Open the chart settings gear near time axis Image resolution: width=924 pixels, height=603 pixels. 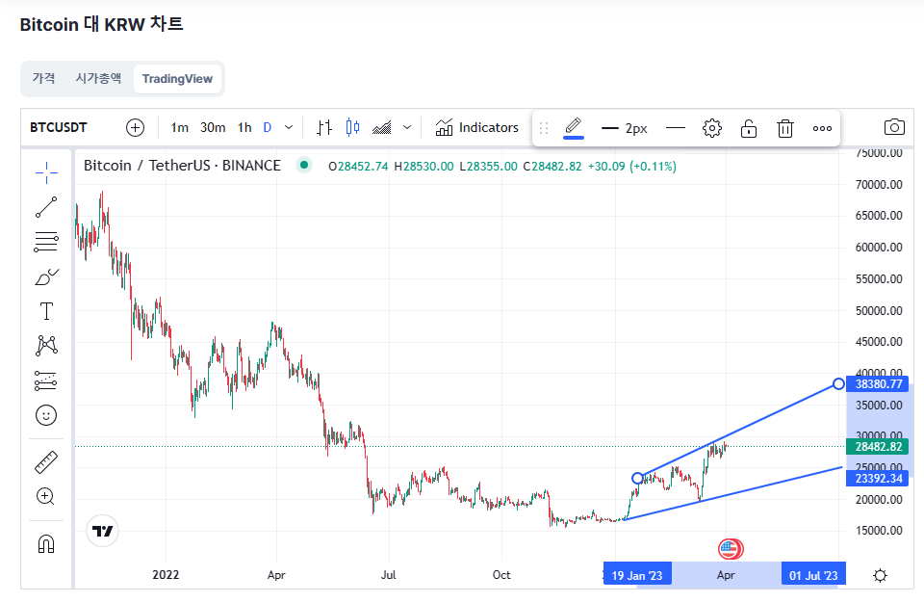pos(880,575)
